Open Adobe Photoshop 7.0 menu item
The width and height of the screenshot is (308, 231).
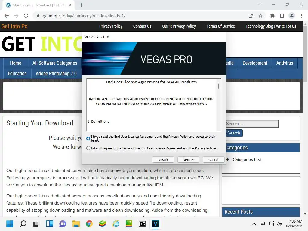pyautogui.click(x=56, y=74)
